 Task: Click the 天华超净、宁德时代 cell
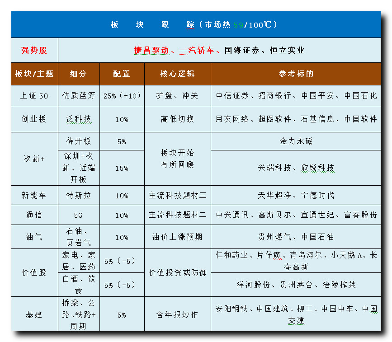pyautogui.click(x=296, y=195)
